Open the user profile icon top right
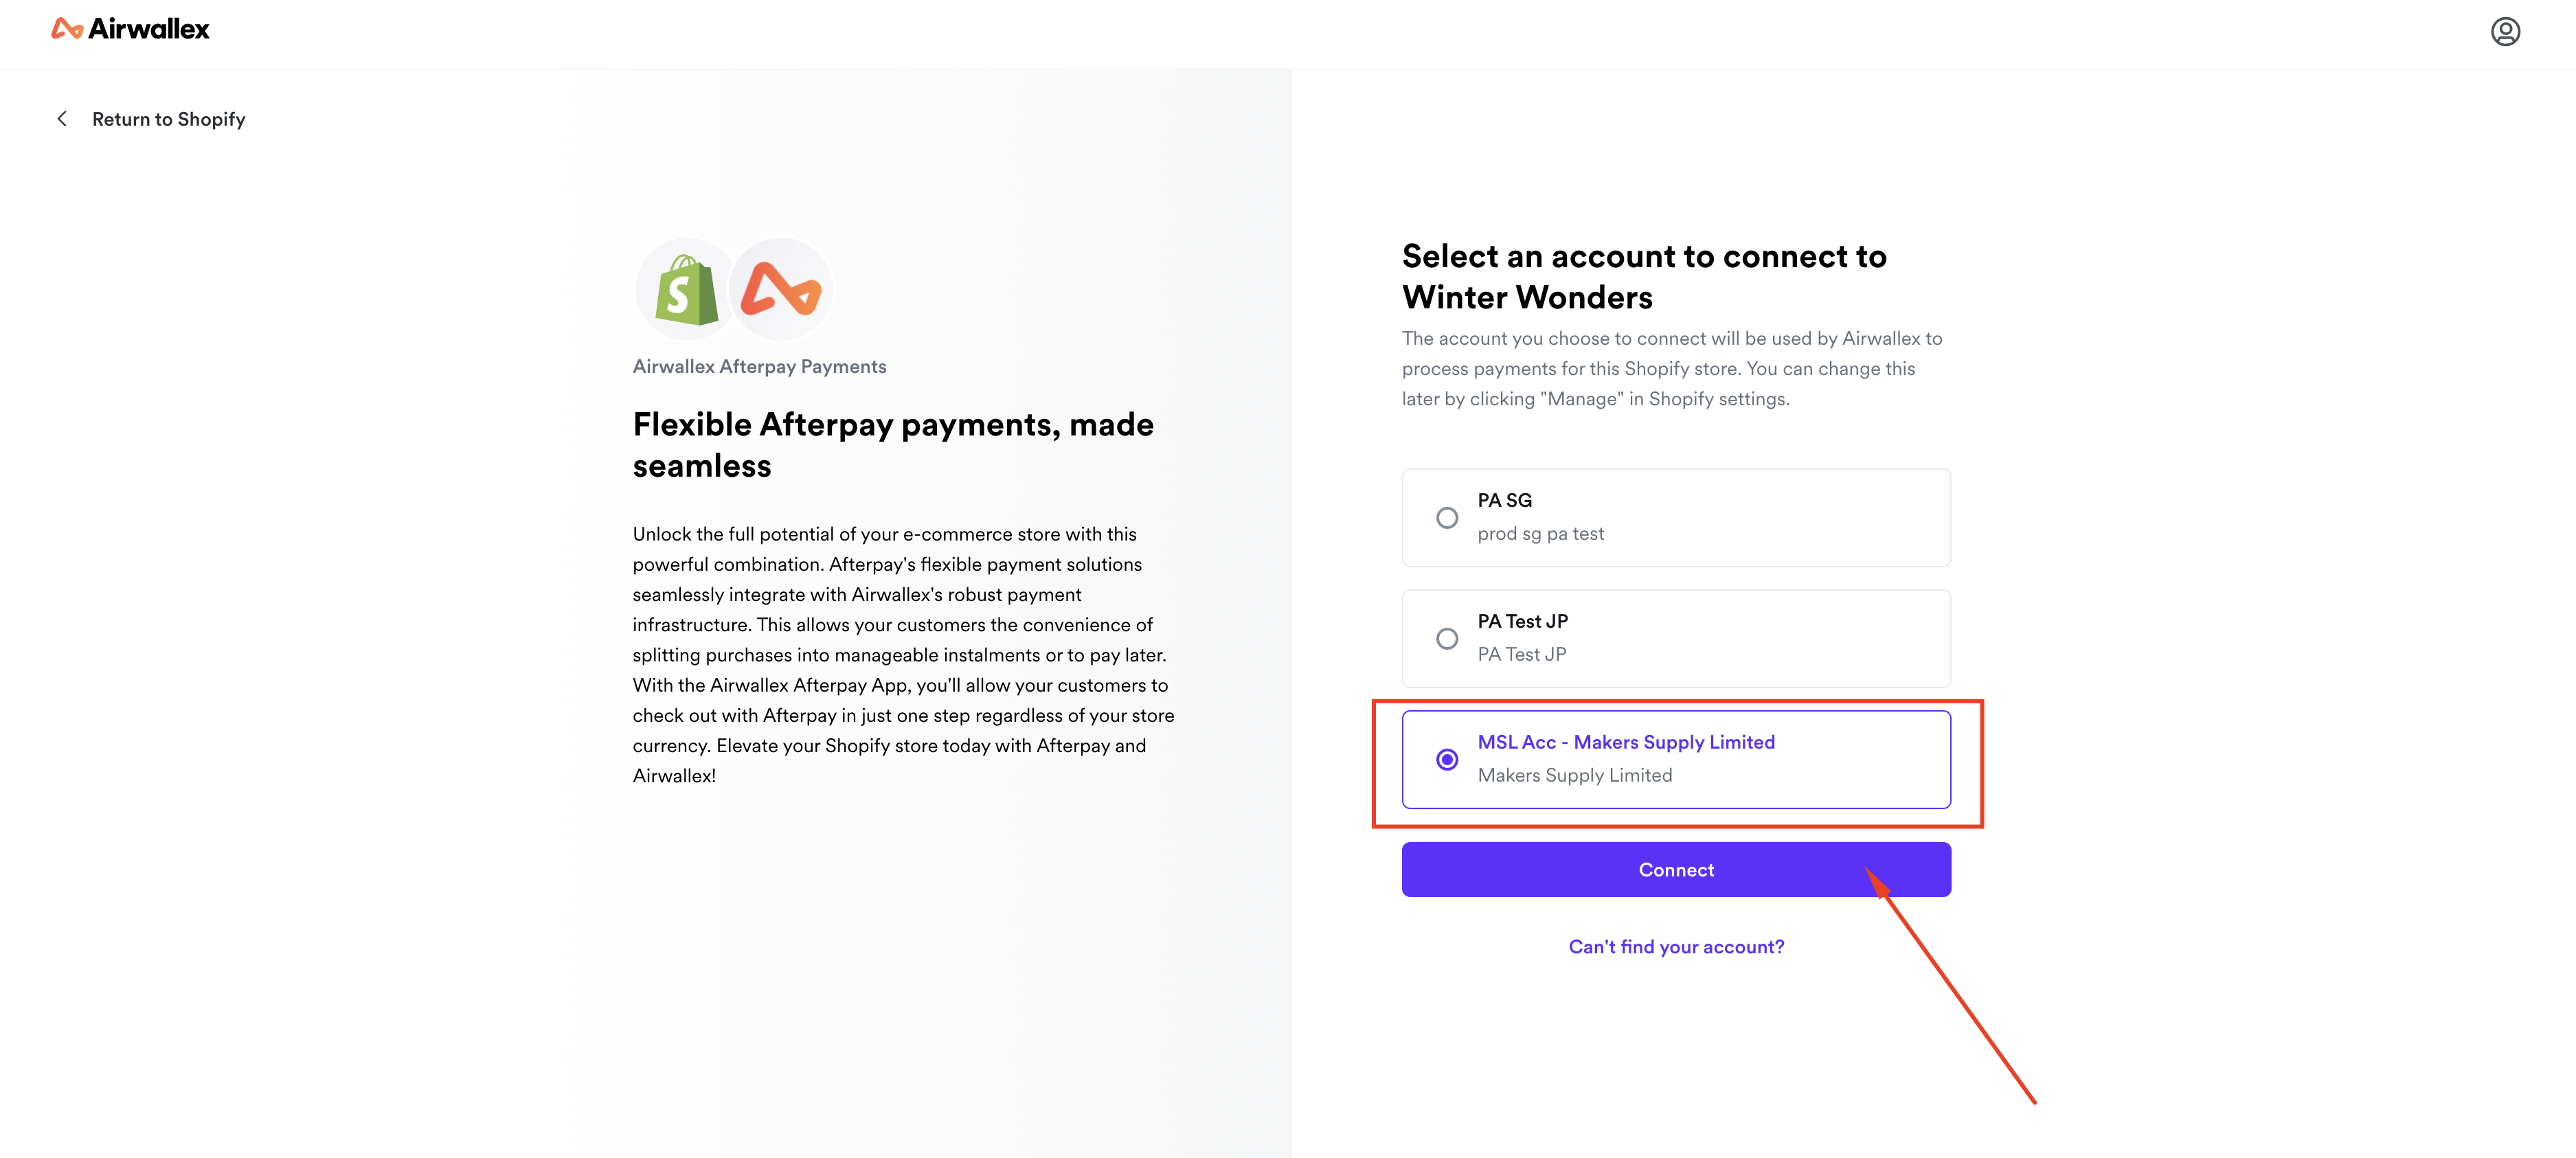 tap(2505, 32)
